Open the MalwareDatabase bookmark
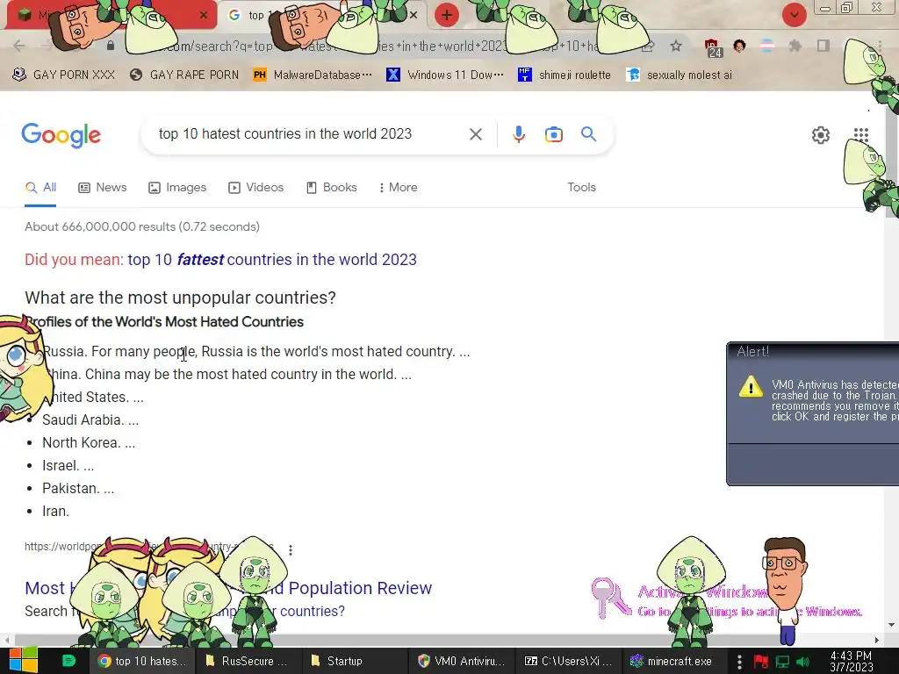This screenshot has width=899, height=674. (313, 75)
